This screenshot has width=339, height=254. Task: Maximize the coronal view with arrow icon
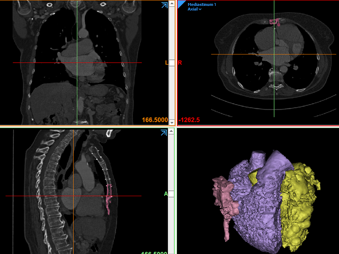165,5
